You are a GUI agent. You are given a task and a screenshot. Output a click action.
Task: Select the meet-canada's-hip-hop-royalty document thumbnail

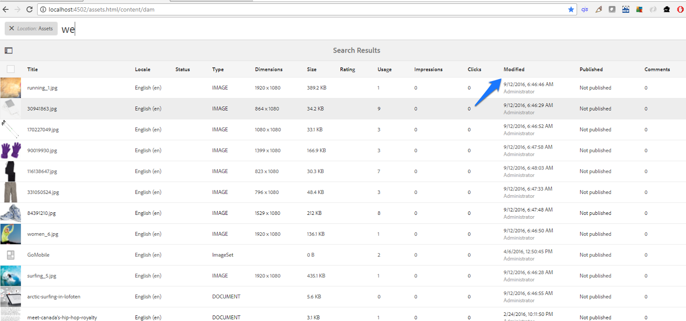[x=11, y=315]
